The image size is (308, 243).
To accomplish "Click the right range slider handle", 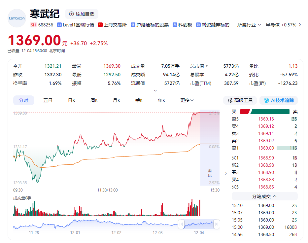I will [217, 224].
